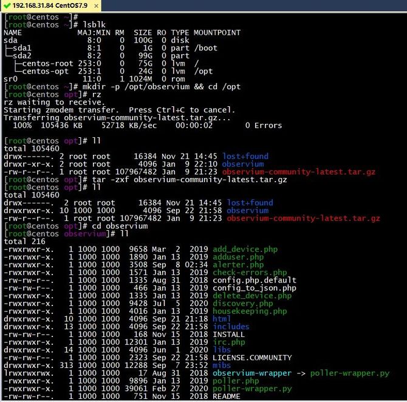
Task: Click irc.php file name
Action: 228,342
